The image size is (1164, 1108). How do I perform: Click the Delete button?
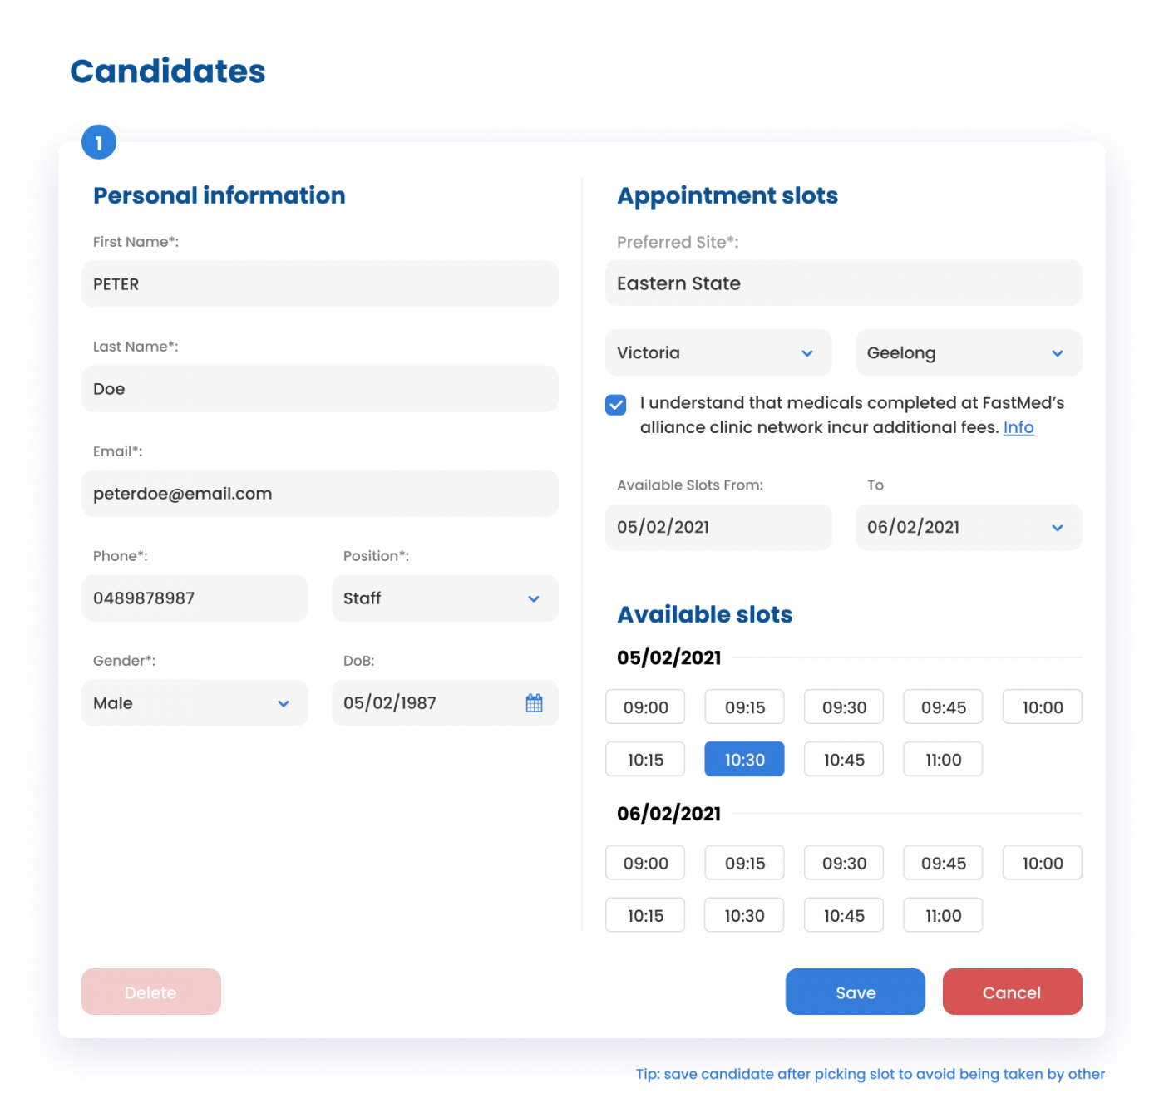(x=150, y=992)
